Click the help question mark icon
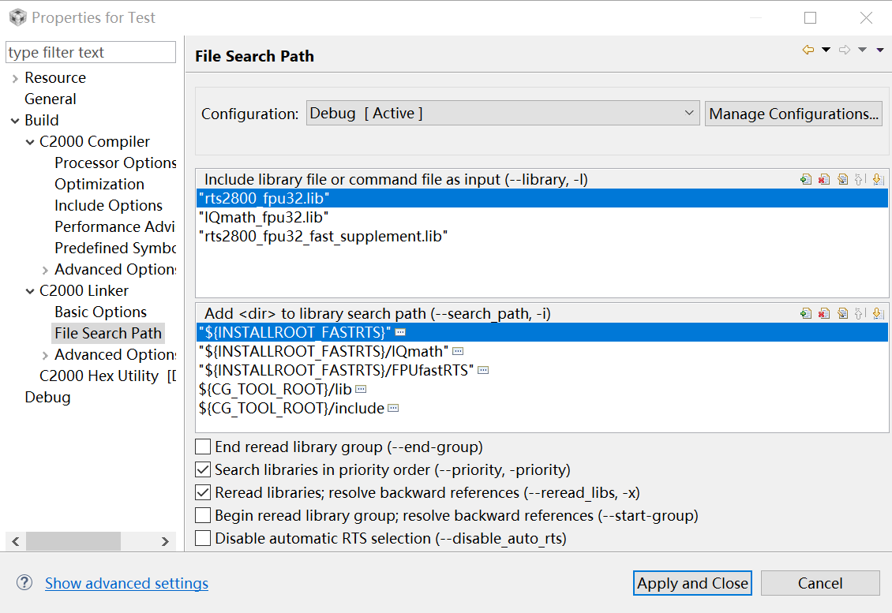 (24, 583)
